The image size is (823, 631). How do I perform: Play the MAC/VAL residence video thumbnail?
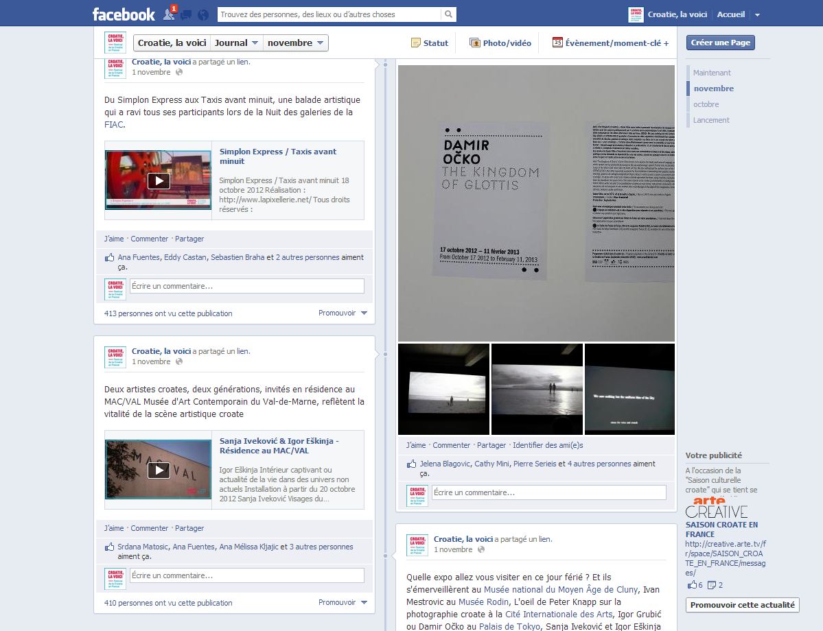(x=158, y=470)
